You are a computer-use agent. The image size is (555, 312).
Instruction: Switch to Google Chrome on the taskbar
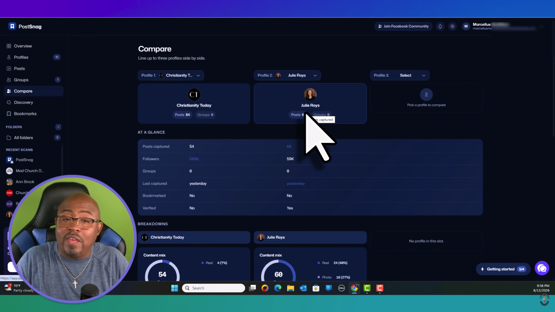point(354,288)
